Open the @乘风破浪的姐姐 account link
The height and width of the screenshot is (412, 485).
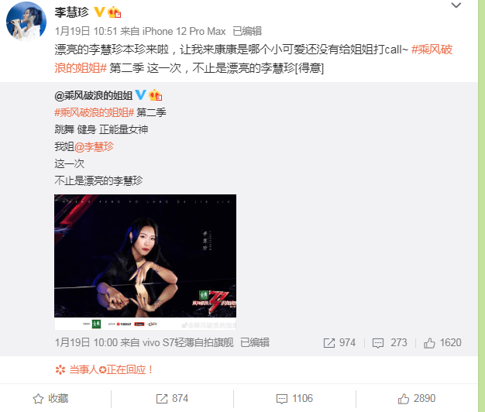94,95
